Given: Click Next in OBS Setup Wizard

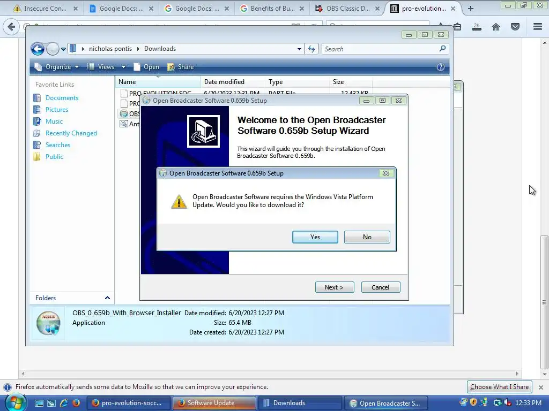Looking at the screenshot, I should tap(335, 287).
